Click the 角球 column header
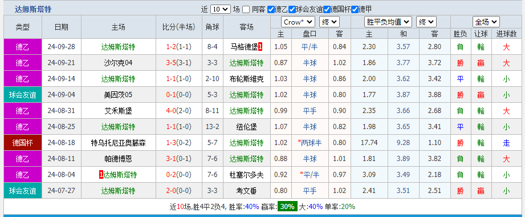 coord(213,27)
